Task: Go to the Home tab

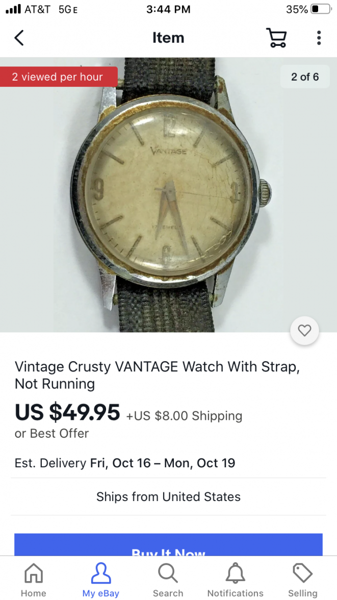Action: [34, 580]
